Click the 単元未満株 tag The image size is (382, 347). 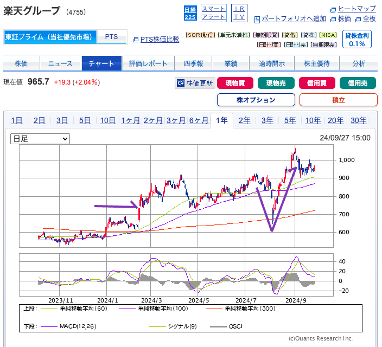point(234,35)
